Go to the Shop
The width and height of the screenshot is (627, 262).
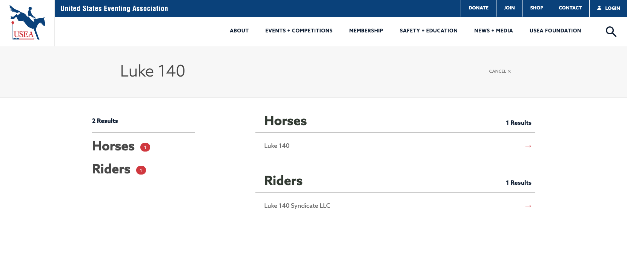536,8
